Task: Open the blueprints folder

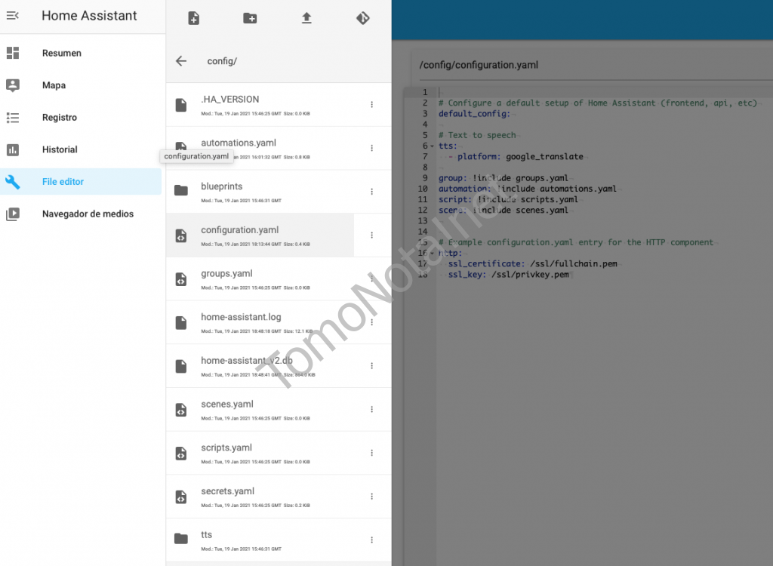Action: coord(222,186)
